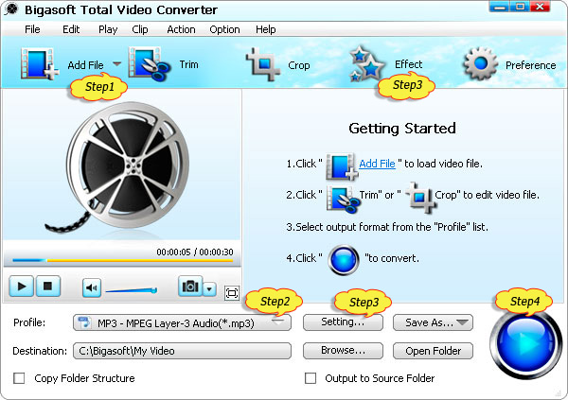Open the Help menu
This screenshot has width=568, height=400.
tap(265, 29)
